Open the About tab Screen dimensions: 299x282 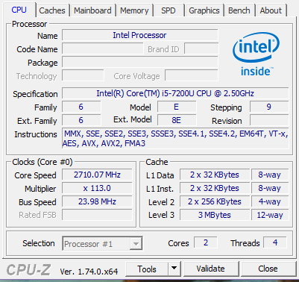point(271,10)
